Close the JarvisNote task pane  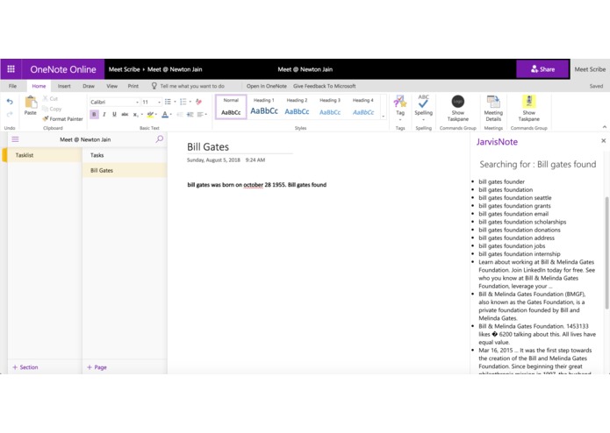click(x=603, y=140)
